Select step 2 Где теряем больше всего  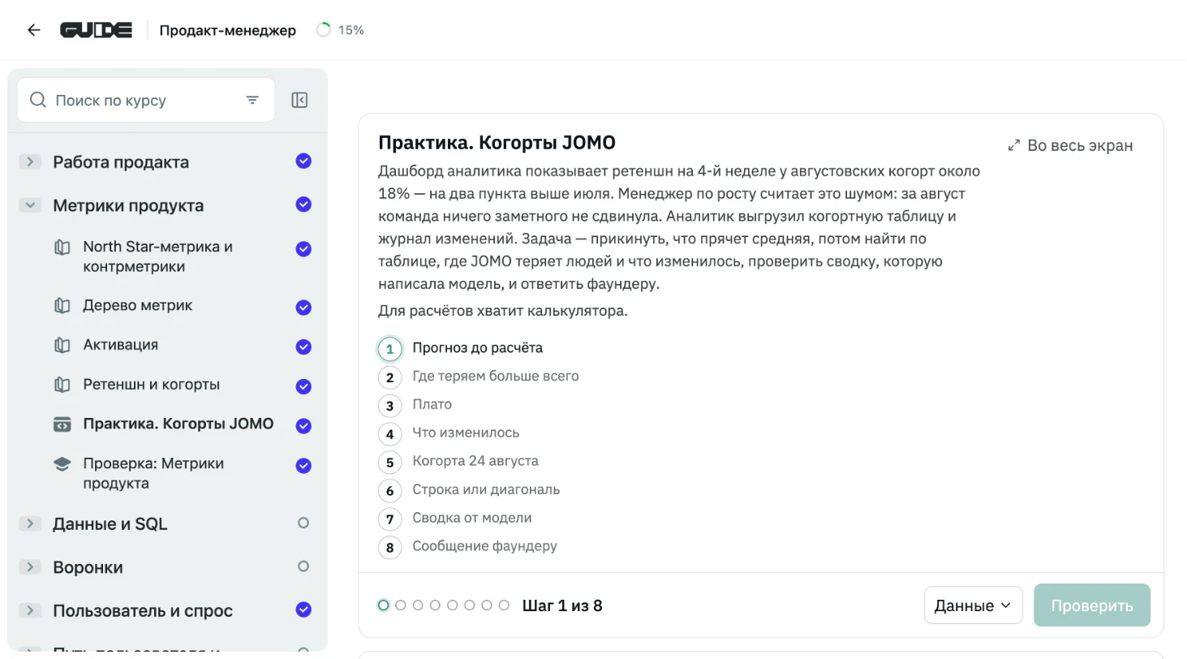pos(478,377)
